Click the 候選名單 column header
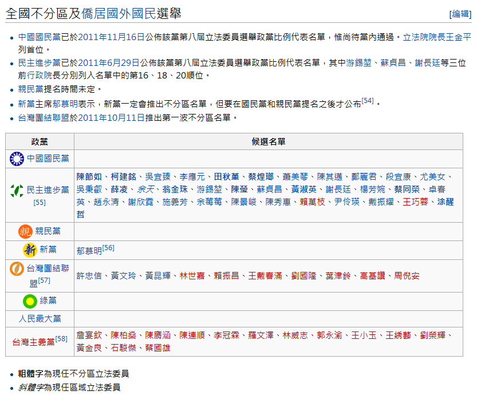This screenshot has width=481, height=395. point(269,142)
